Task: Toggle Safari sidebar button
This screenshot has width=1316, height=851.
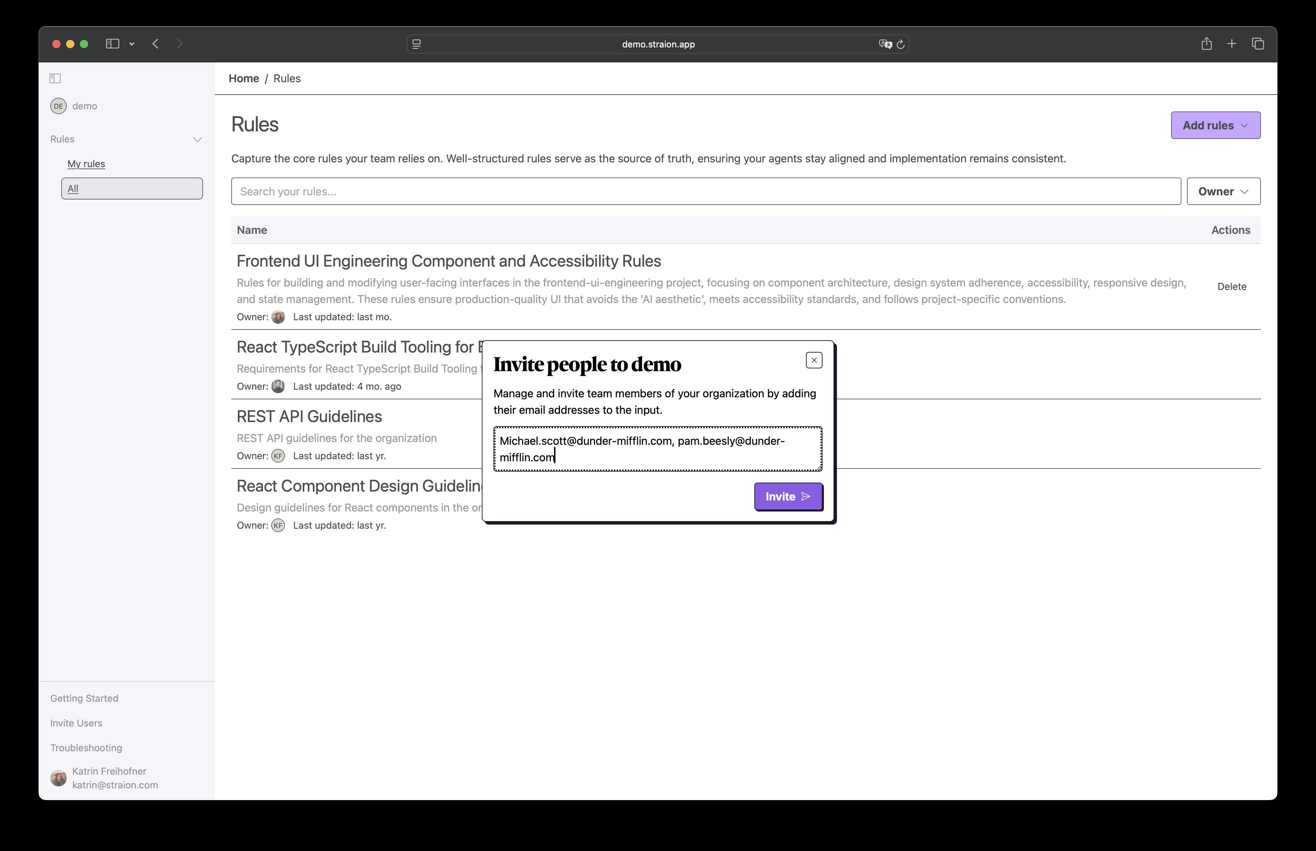Action: (x=112, y=44)
